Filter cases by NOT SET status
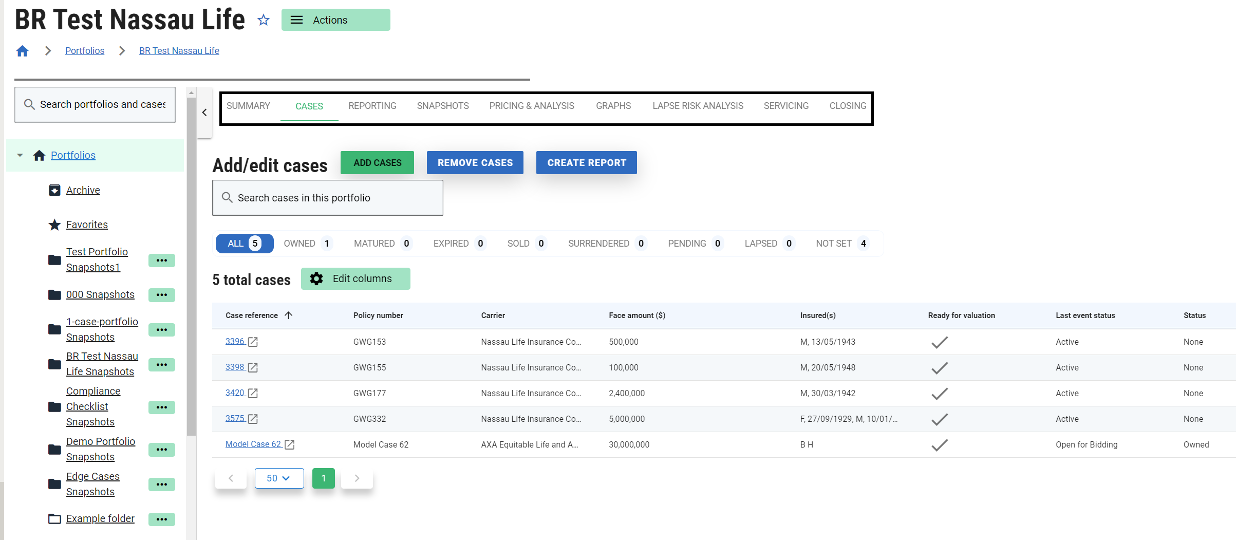The height and width of the screenshot is (540, 1236). pos(841,244)
